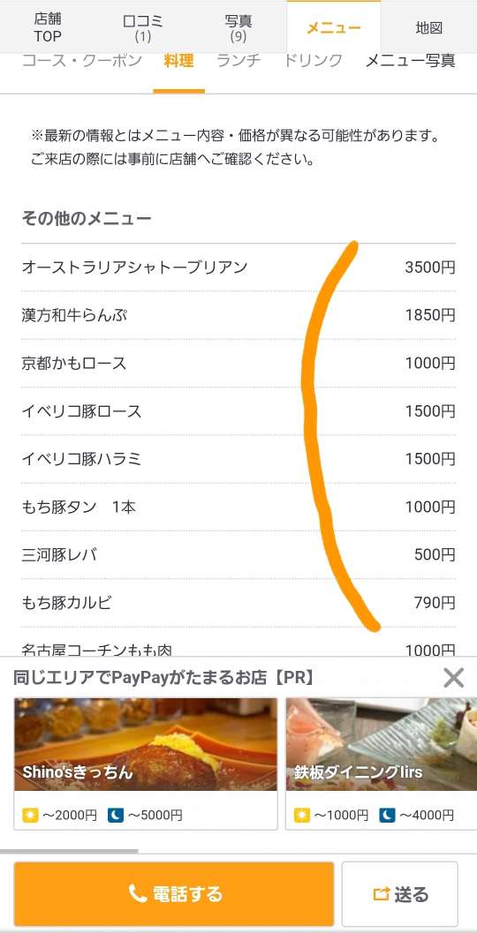This screenshot has height=933, width=477.
Task: Go to the 地図 tab
Action: coord(428,26)
